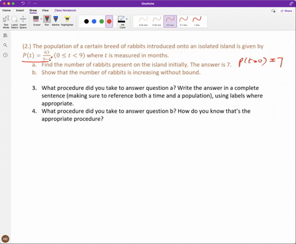Choose the 0.35 mm pen thickness
The height and width of the screenshot is (244, 296).
[157, 21]
